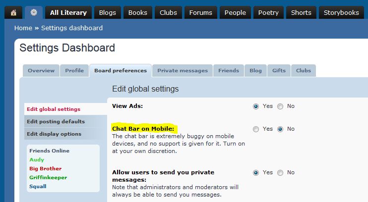Select No for allowing private messages
Image resolution: width=368 pixels, height=202 pixels.
pyautogui.click(x=280, y=173)
